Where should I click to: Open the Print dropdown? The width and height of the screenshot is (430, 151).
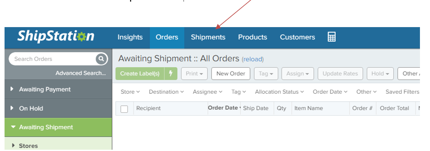(x=194, y=74)
